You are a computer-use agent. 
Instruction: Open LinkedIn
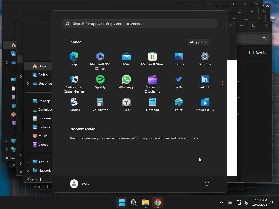[205, 82]
